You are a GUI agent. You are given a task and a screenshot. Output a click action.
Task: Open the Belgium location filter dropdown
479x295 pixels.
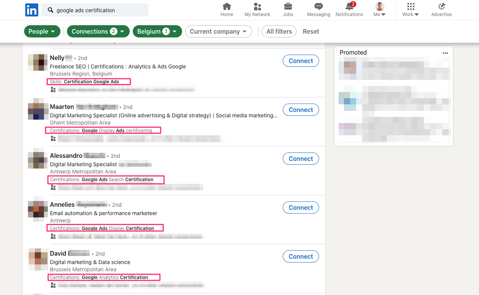pyautogui.click(x=157, y=31)
